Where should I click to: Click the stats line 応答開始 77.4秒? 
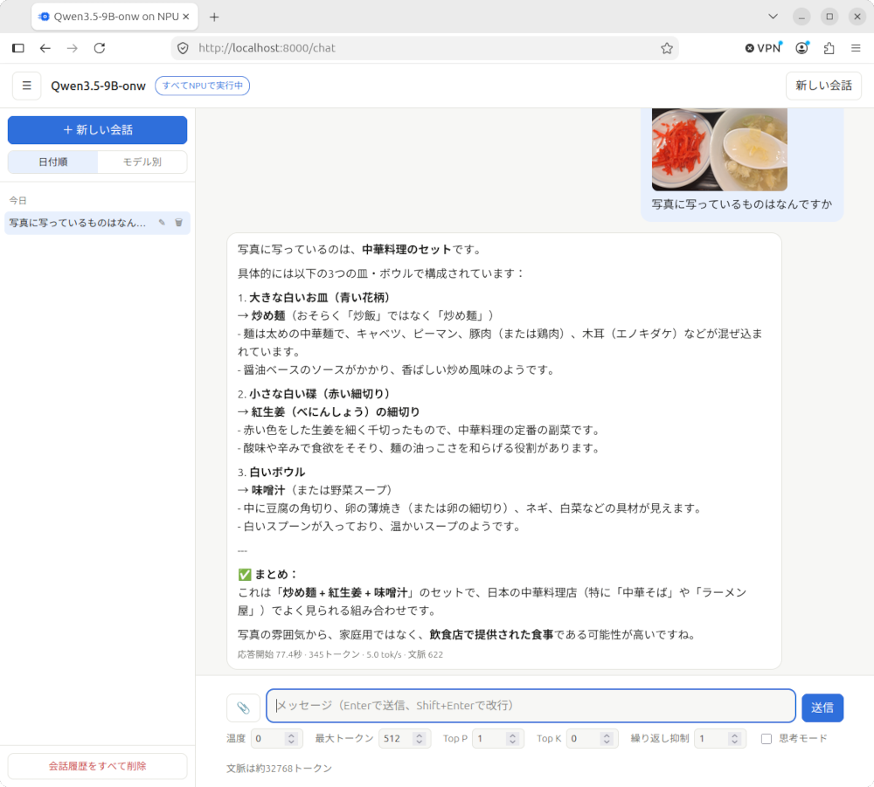tap(340, 654)
